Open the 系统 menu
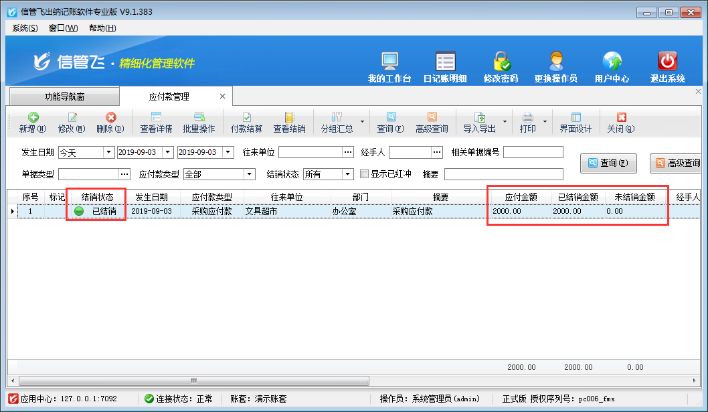The image size is (708, 412). pyautogui.click(x=25, y=28)
